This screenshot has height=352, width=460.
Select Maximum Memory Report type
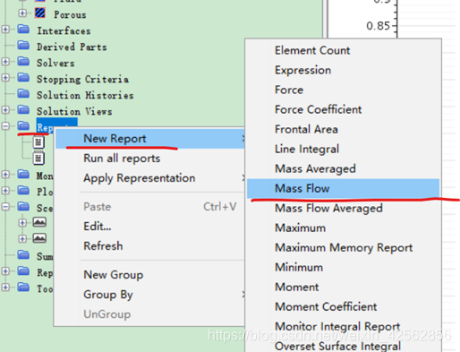pyautogui.click(x=343, y=247)
